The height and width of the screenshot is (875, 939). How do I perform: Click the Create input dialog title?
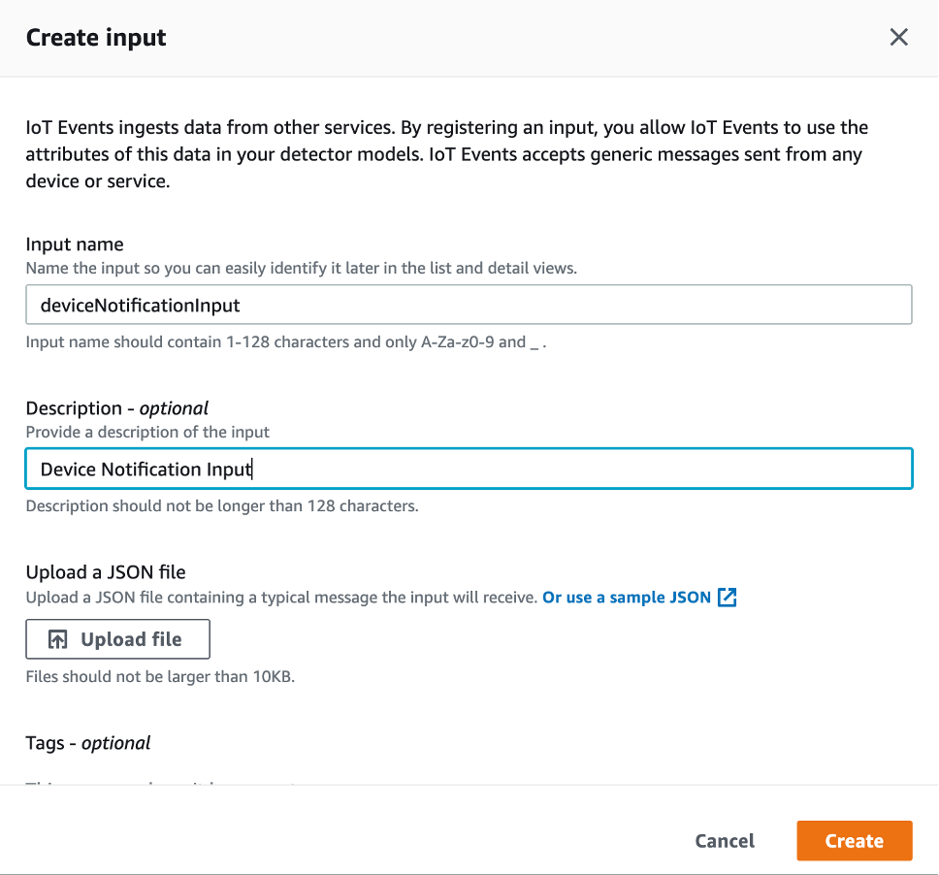coord(95,37)
